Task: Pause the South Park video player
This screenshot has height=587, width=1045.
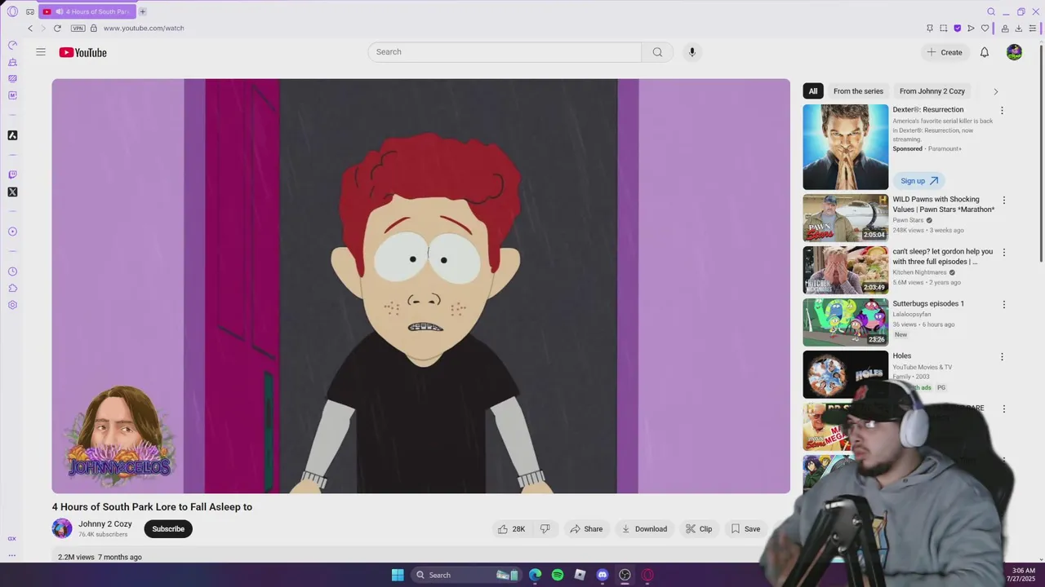Action: 421,286
